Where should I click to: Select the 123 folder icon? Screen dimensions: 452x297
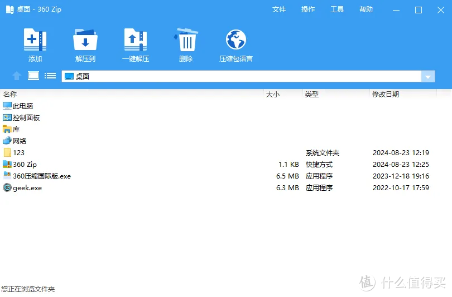(7, 152)
